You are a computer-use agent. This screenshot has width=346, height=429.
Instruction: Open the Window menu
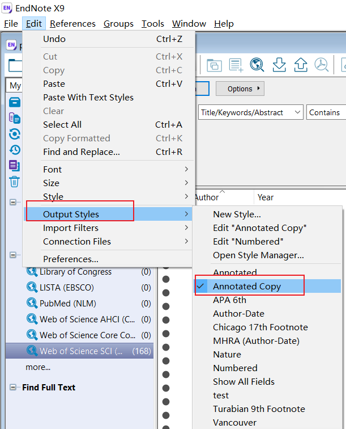click(x=189, y=24)
